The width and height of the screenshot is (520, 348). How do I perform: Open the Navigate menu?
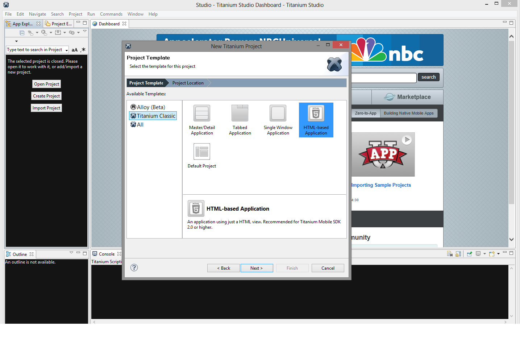[x=37, y=14]
